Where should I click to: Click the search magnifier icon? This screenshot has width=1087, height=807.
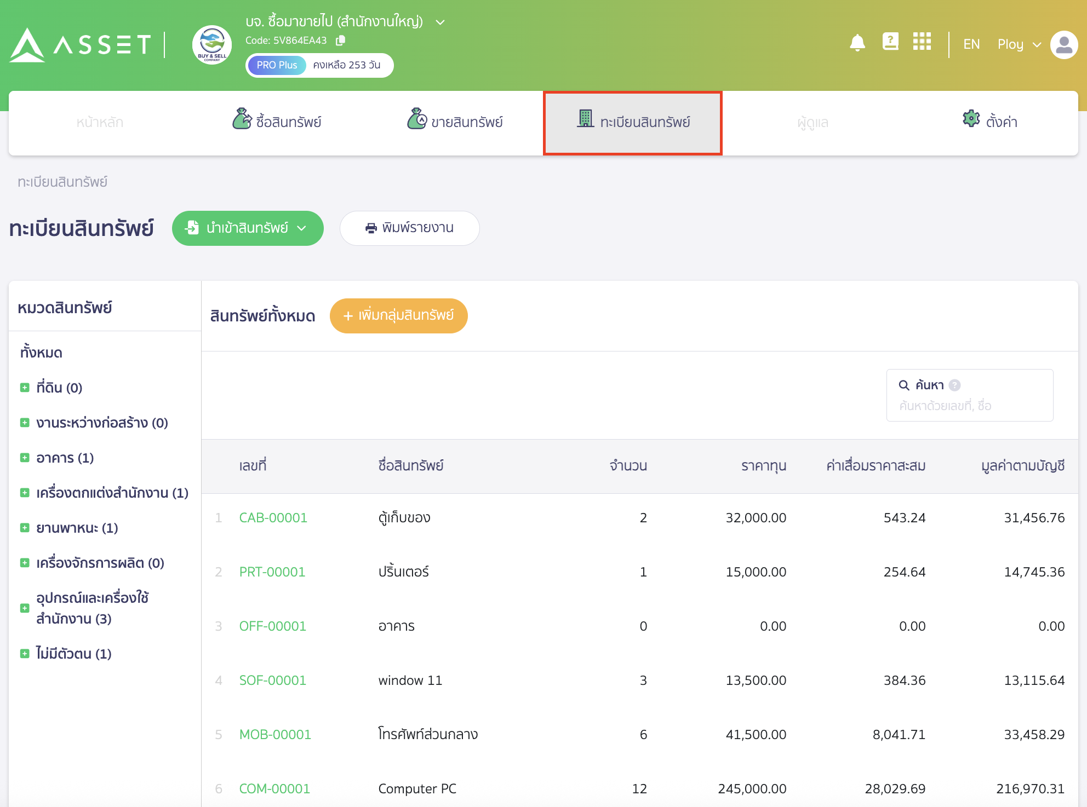pos(905,384)
